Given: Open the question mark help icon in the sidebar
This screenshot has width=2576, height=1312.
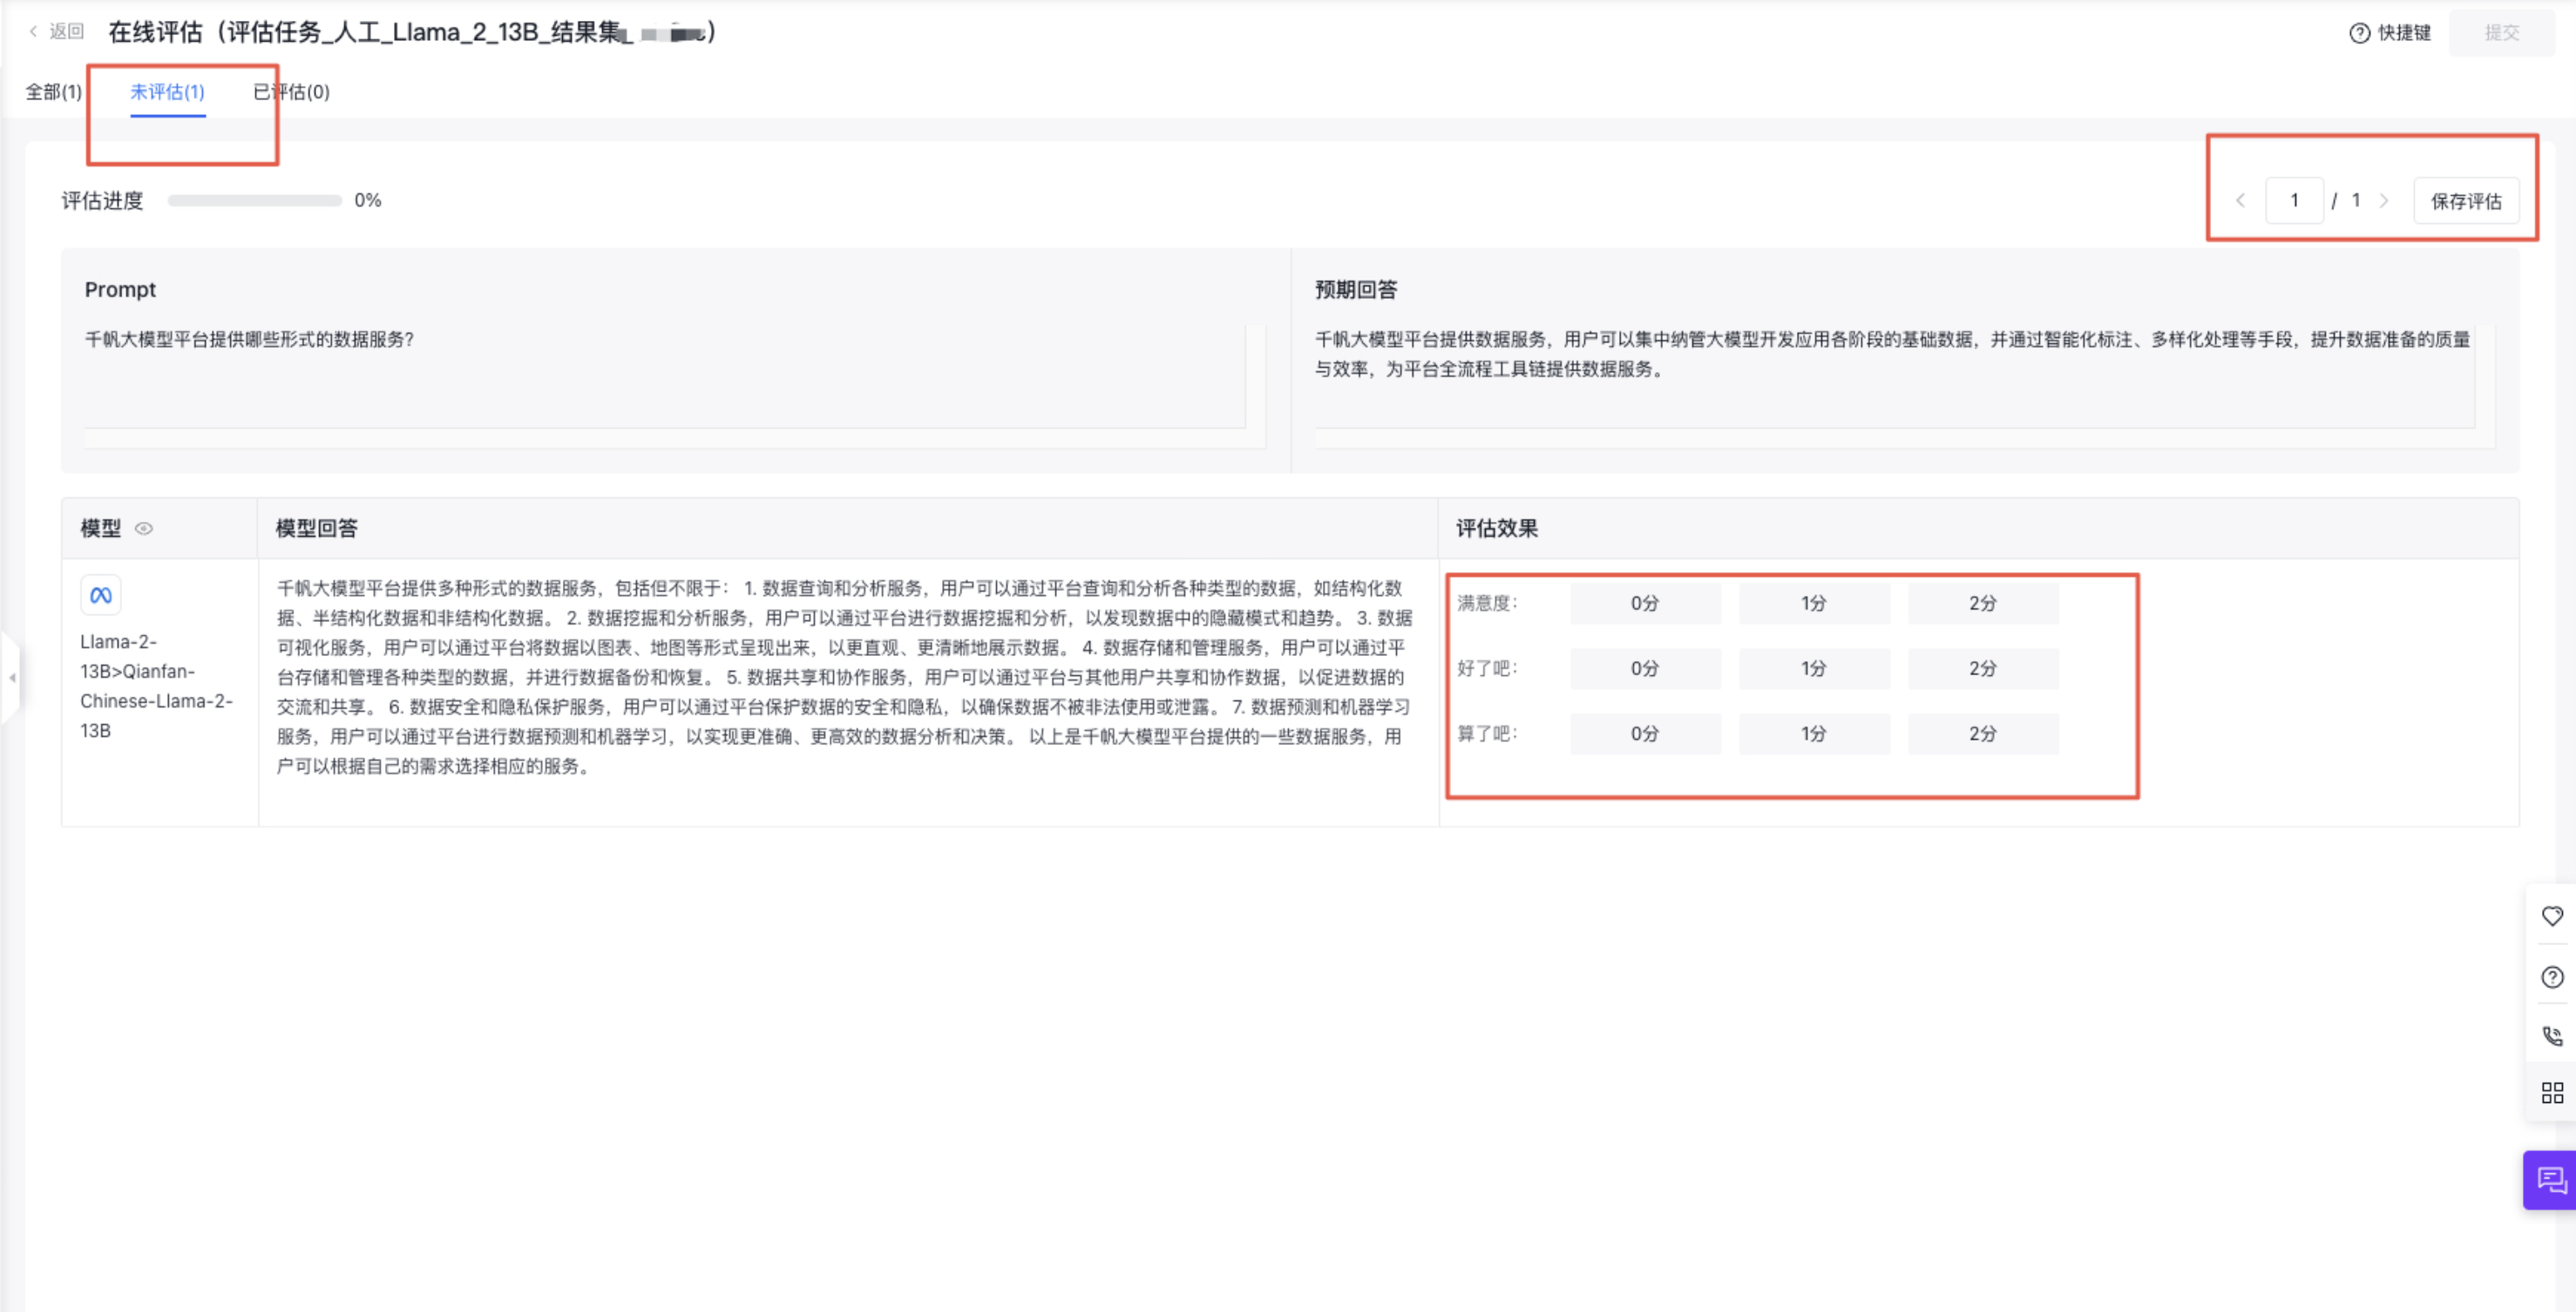Looking at the screenshot, I should [x=2552, y=977].
